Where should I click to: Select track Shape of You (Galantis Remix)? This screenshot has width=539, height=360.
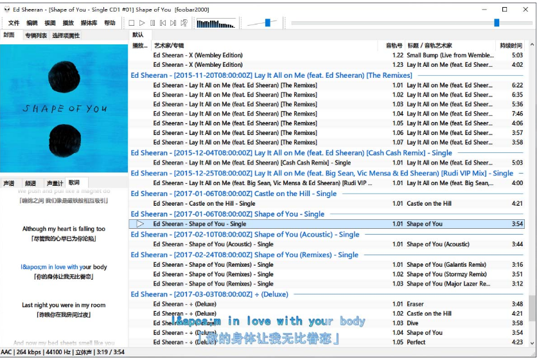coord(326,265)
